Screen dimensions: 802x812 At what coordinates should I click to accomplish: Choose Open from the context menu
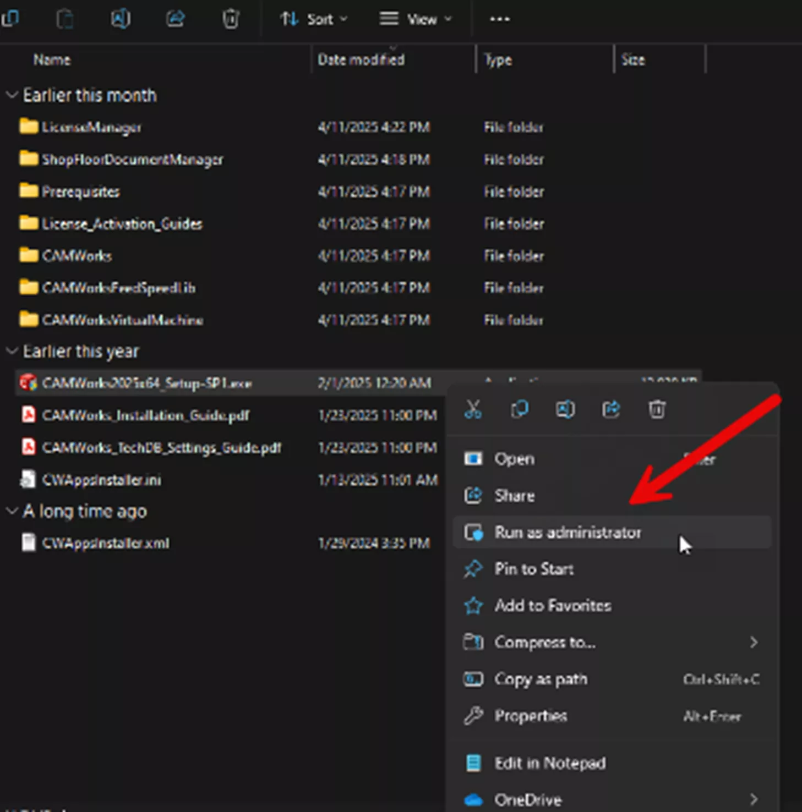click(612, 459)
